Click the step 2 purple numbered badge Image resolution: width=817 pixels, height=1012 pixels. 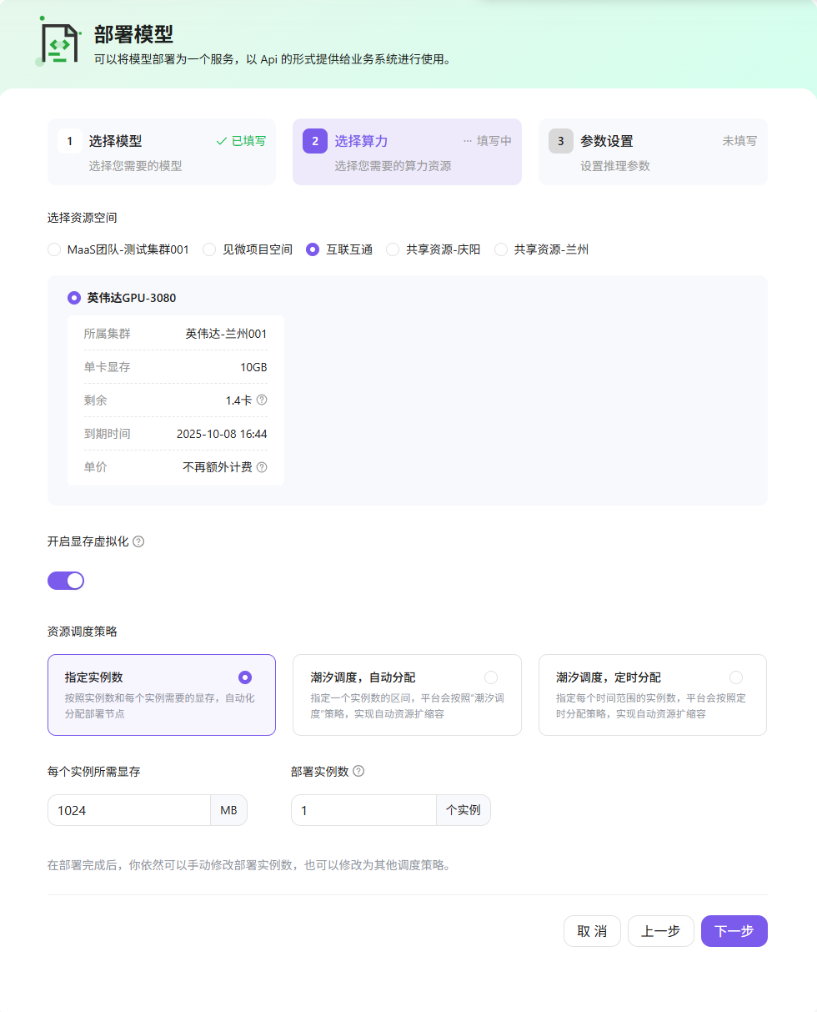click(315, 141)
